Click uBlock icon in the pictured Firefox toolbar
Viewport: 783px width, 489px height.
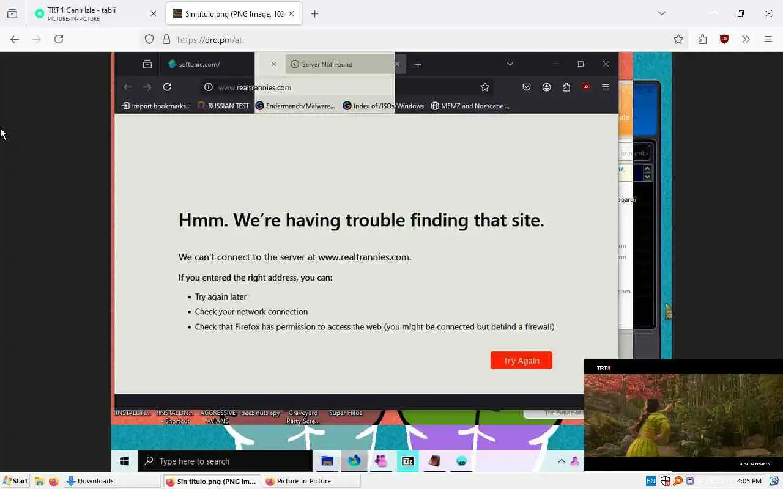tap(585, 87)
